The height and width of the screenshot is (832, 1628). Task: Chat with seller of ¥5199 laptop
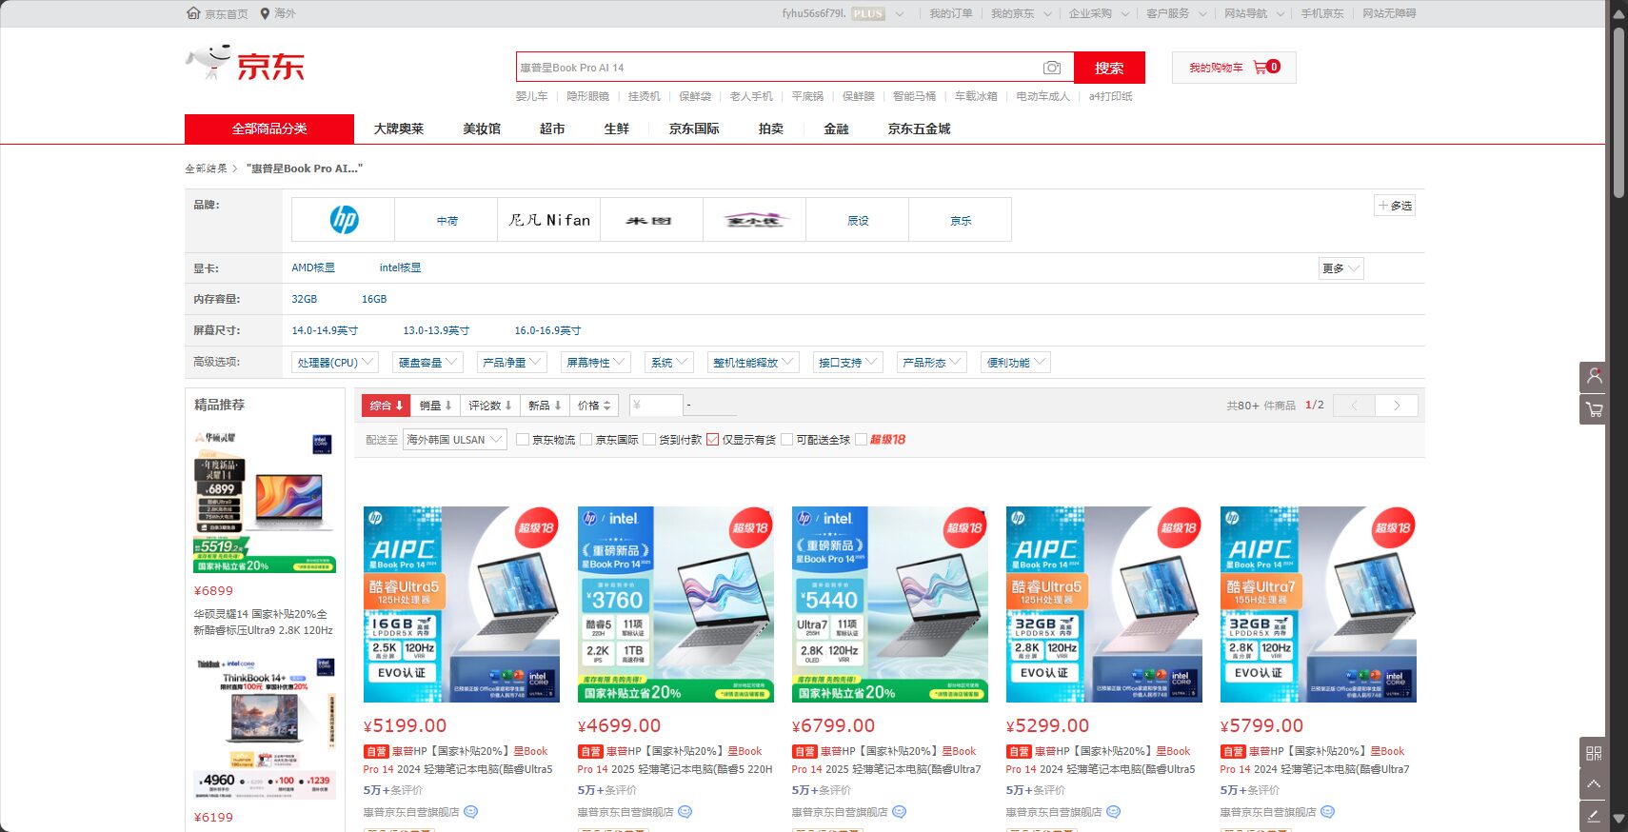470,812
